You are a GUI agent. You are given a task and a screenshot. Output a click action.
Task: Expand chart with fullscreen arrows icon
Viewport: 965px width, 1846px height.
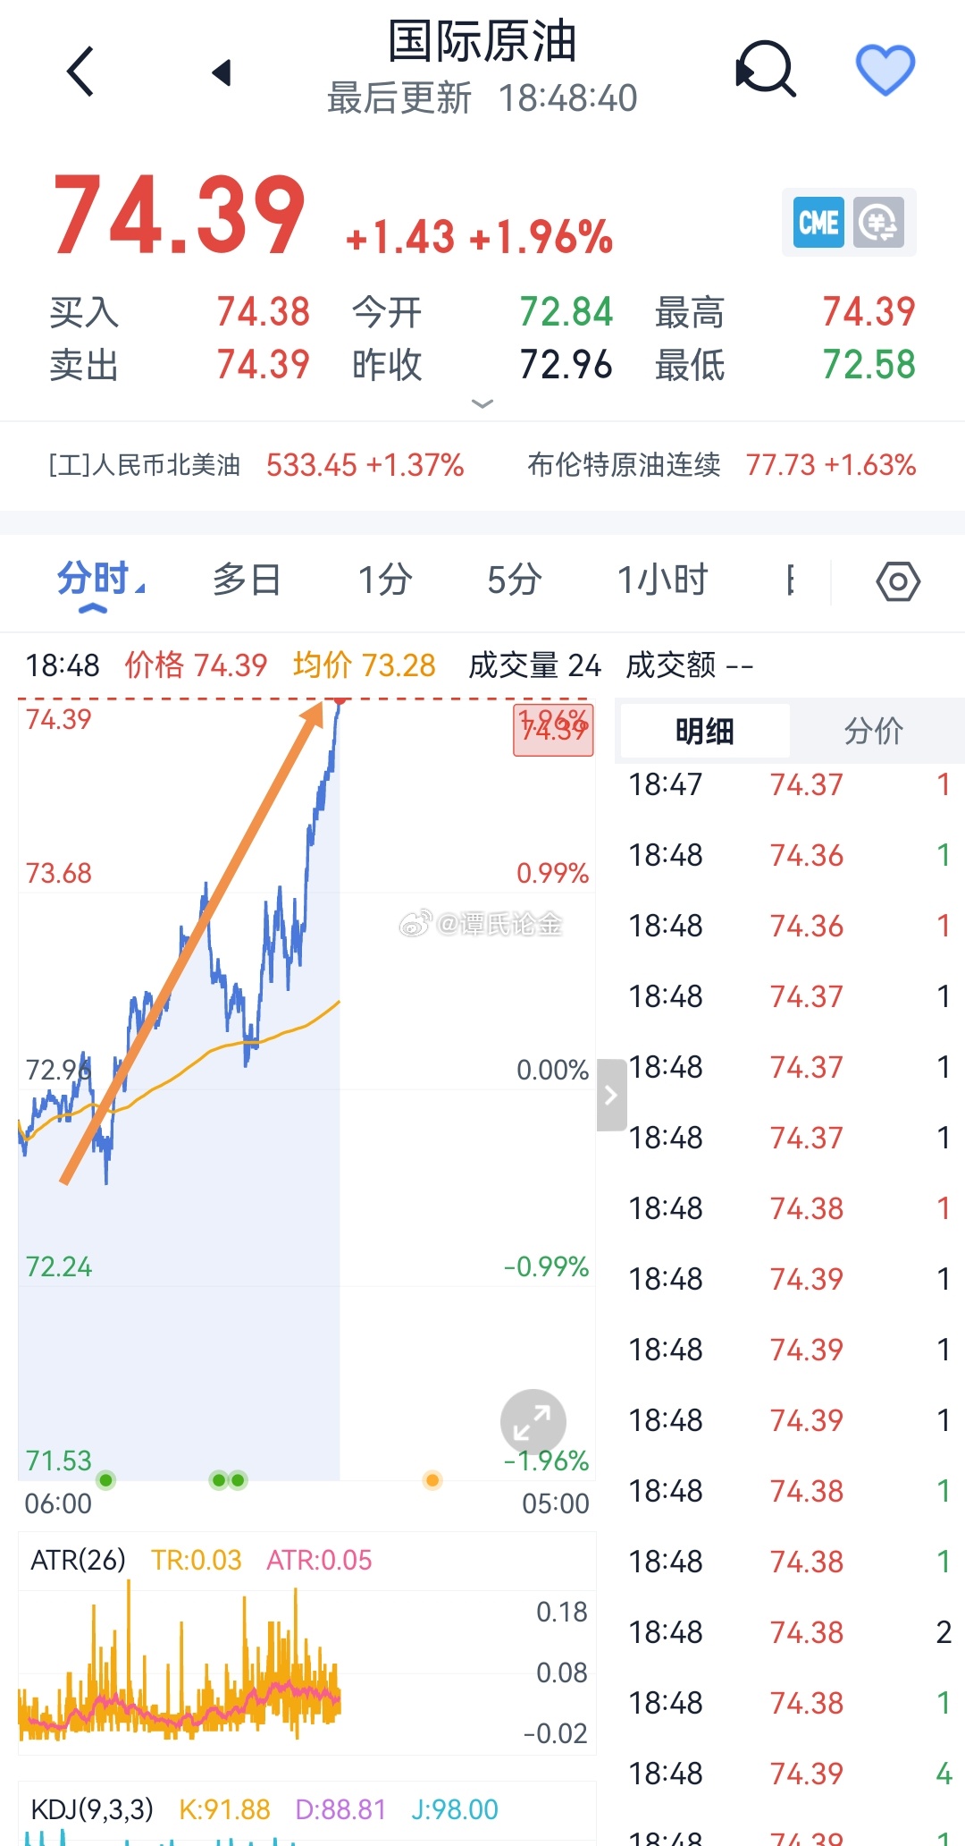click(533, 1421)
